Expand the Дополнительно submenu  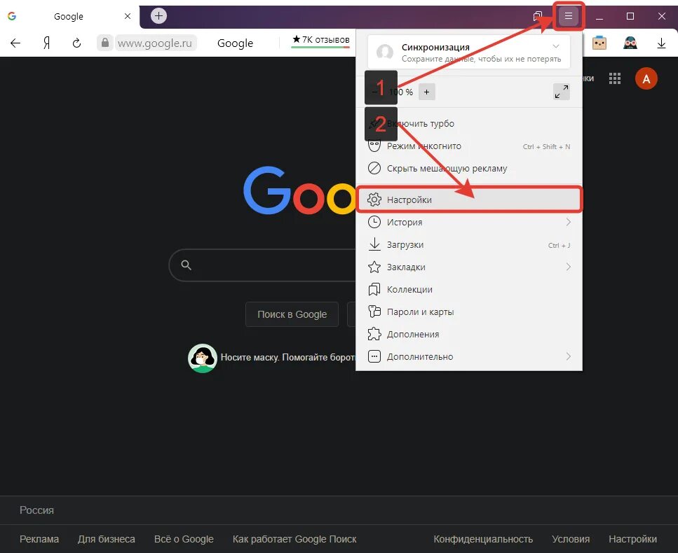tap(469, 357)
